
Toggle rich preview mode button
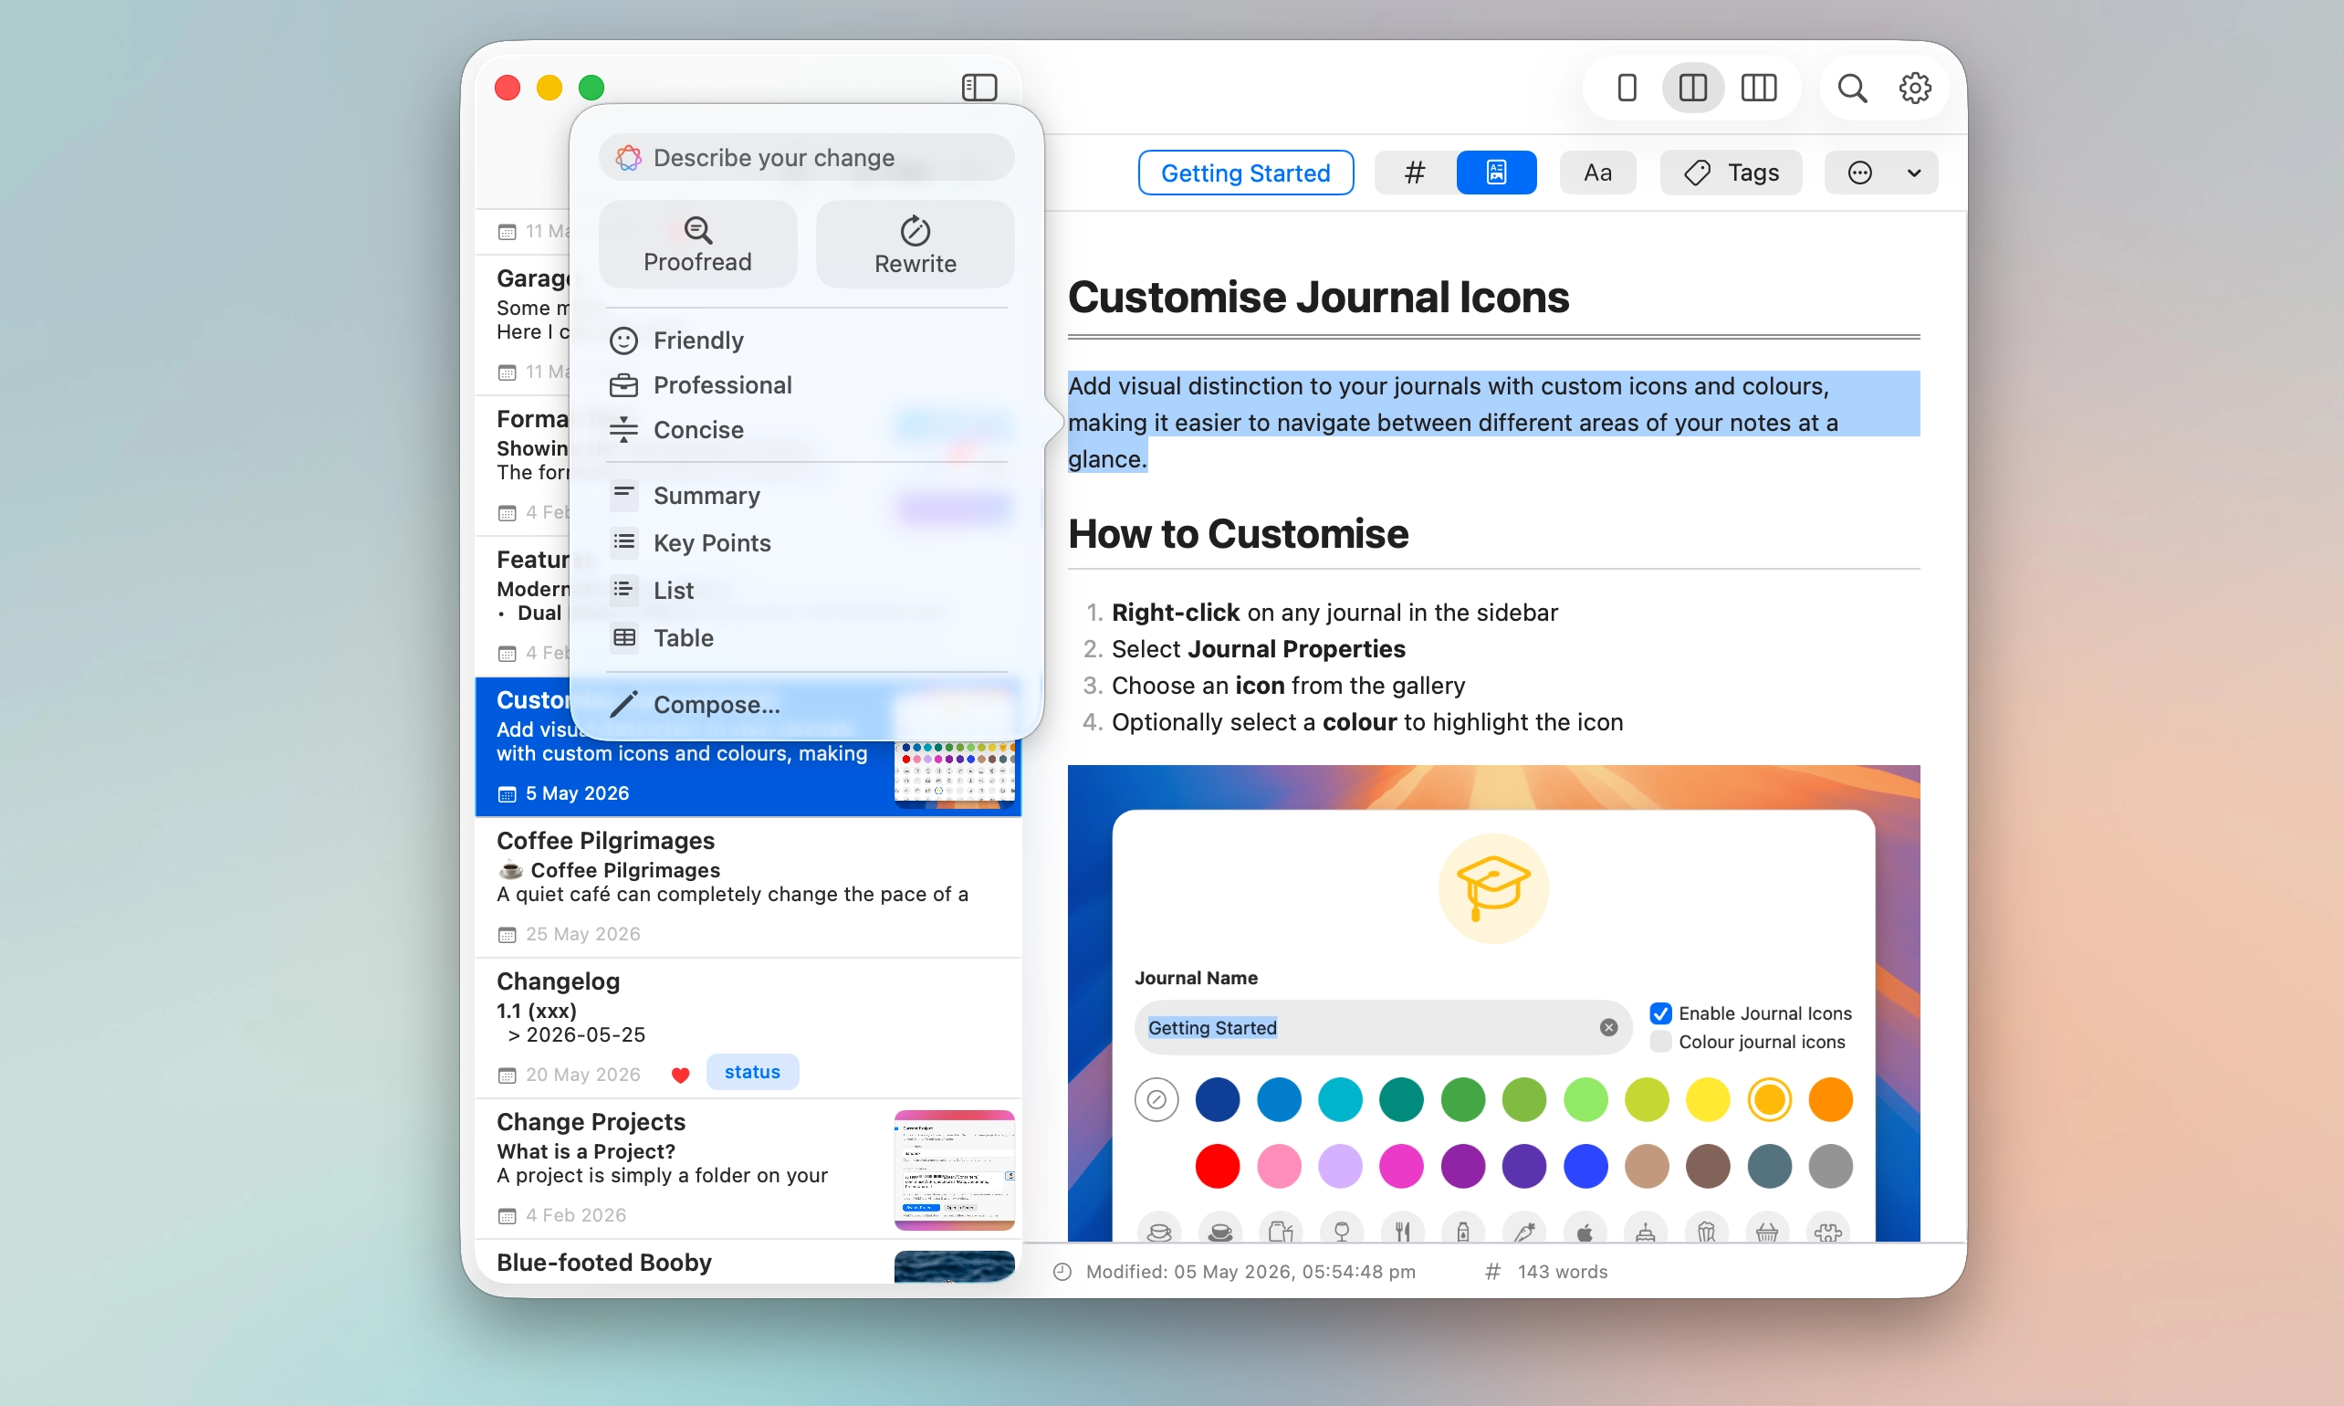pyautogui.click(x=1495, y=173)
